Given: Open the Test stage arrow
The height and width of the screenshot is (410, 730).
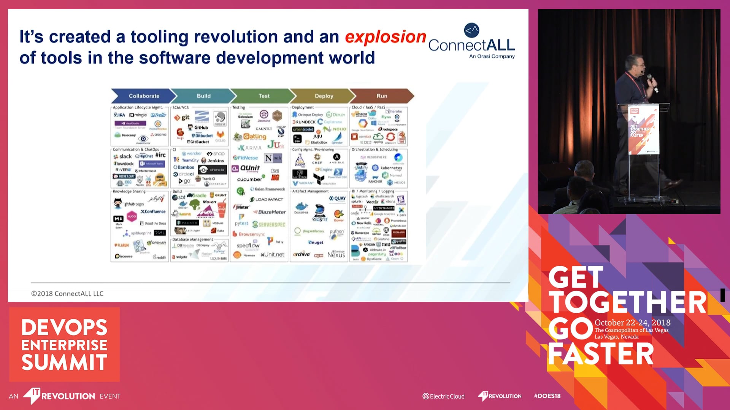Looking at the screenshot, I should click(x=264, y=96).
